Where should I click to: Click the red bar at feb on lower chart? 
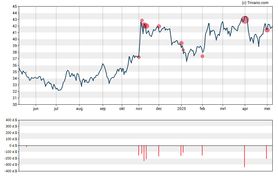click(x=202, y=150)
